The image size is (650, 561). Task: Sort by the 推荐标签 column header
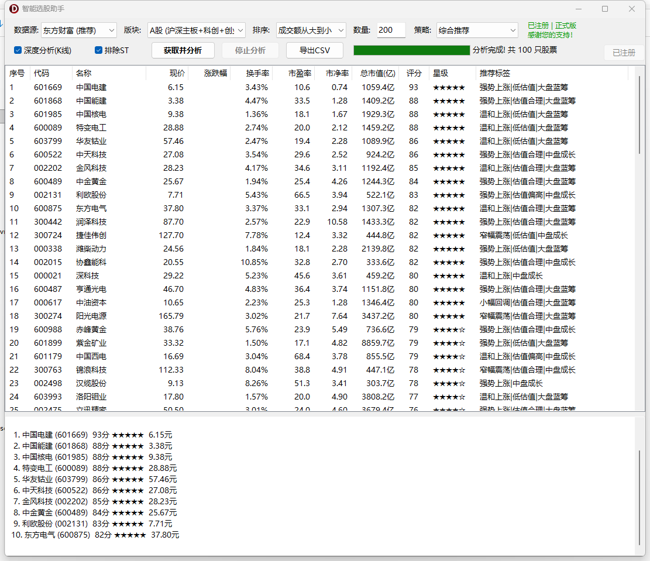pos(552,73)
